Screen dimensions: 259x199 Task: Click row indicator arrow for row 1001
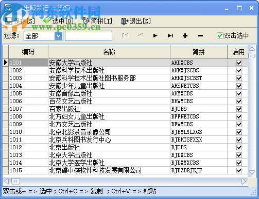click(6, 63)
